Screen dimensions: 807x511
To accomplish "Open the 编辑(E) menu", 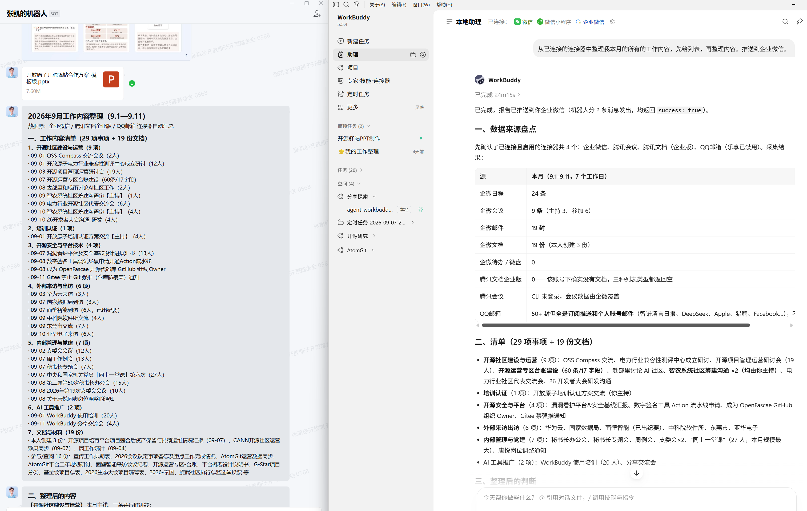I will click(x=399, y=5).
